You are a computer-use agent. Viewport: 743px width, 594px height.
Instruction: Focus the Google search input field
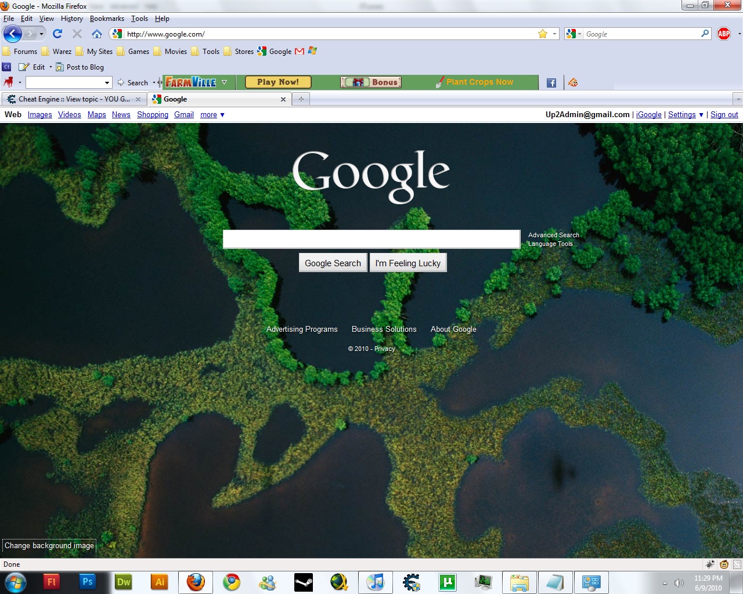[371, 239]
